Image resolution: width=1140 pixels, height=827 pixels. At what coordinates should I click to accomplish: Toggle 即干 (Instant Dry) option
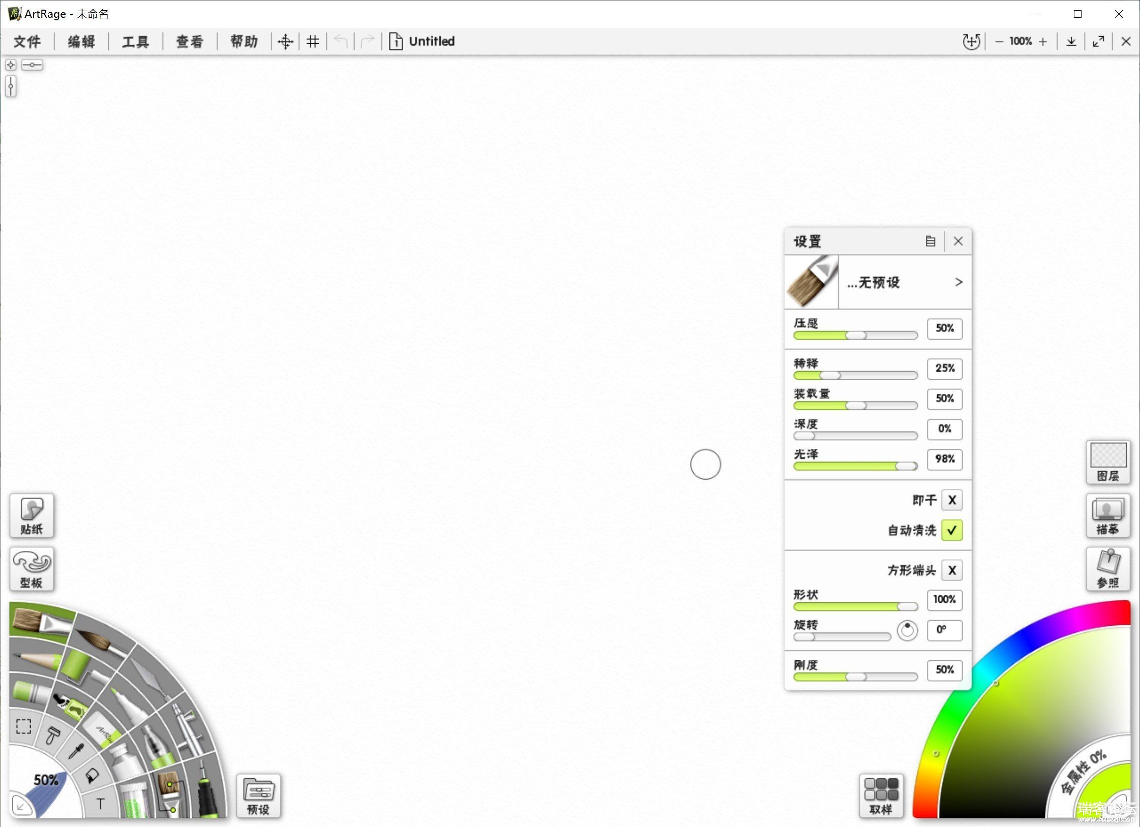point(950,499)
